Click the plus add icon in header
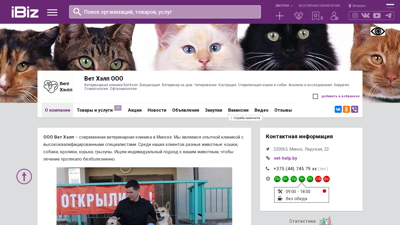The height and width of the screenshot is (225, 400). 280,16
